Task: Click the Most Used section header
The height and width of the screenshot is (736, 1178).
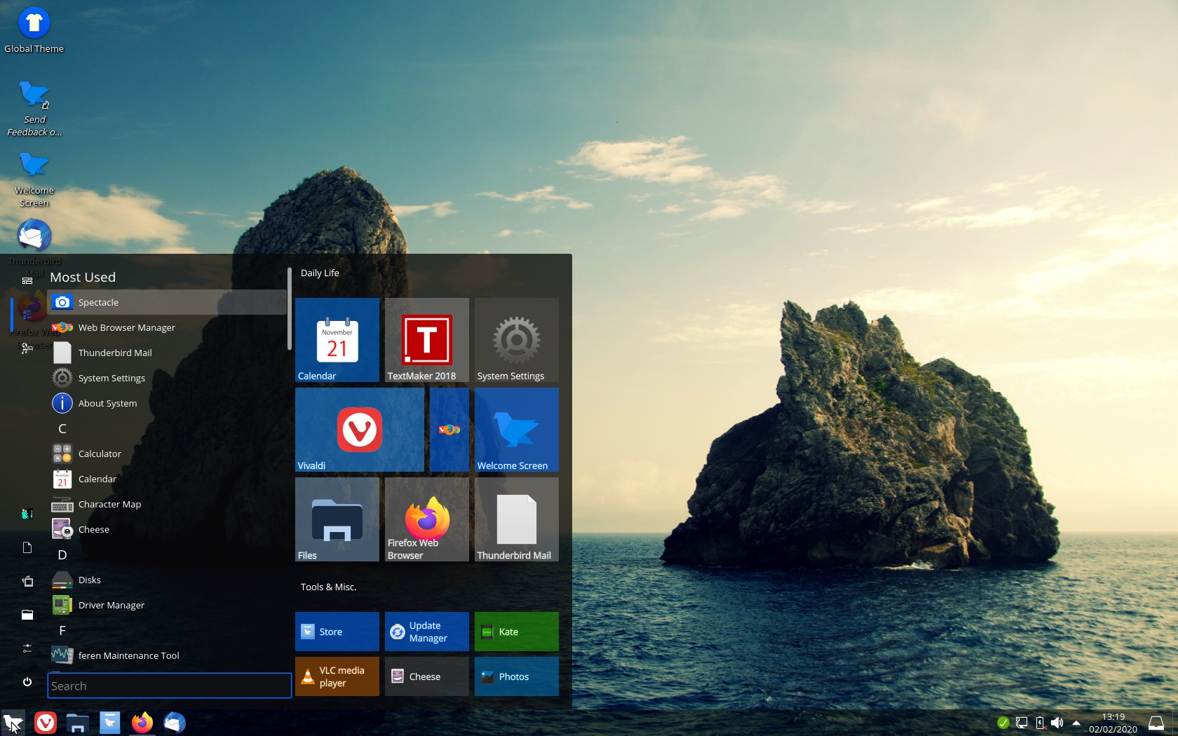Action: 83,277
